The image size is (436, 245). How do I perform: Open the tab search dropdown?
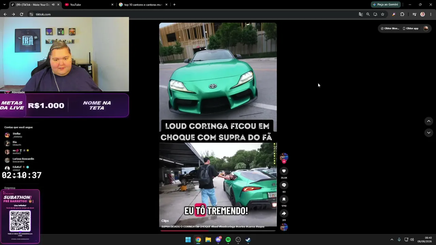click(x=4, y=5)
